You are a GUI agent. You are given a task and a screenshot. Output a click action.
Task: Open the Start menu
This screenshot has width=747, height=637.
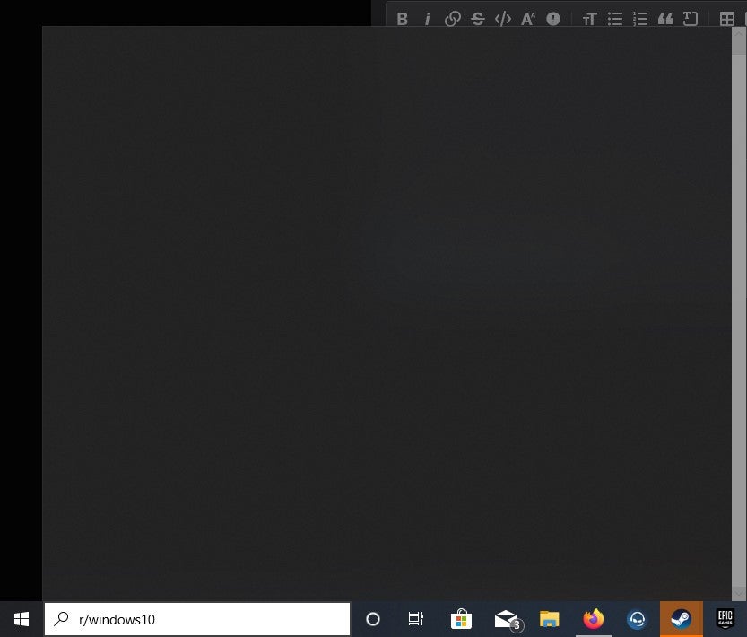21,619
